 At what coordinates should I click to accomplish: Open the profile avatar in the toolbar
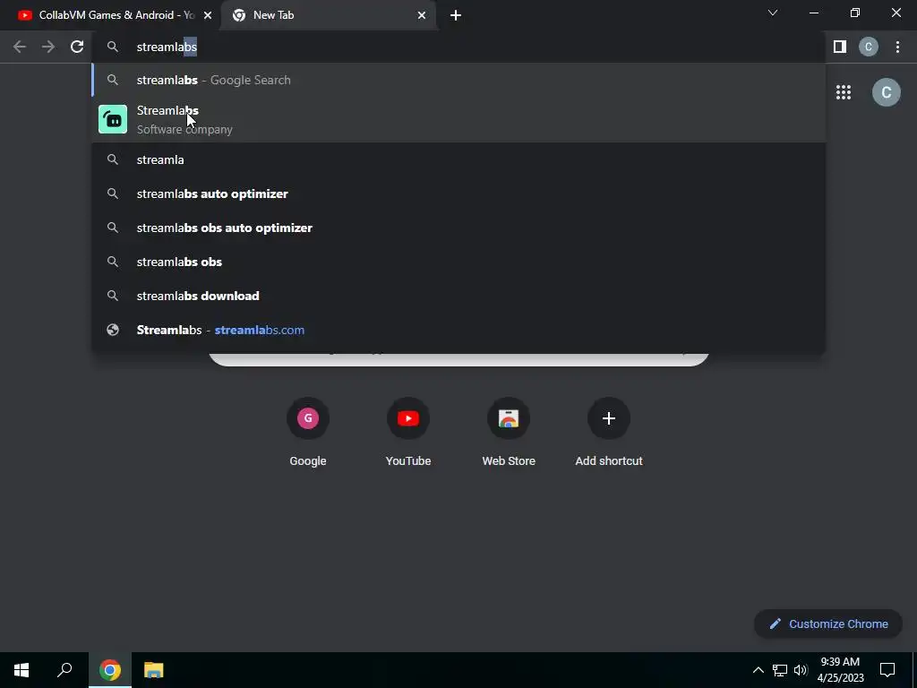coord(869,47)
